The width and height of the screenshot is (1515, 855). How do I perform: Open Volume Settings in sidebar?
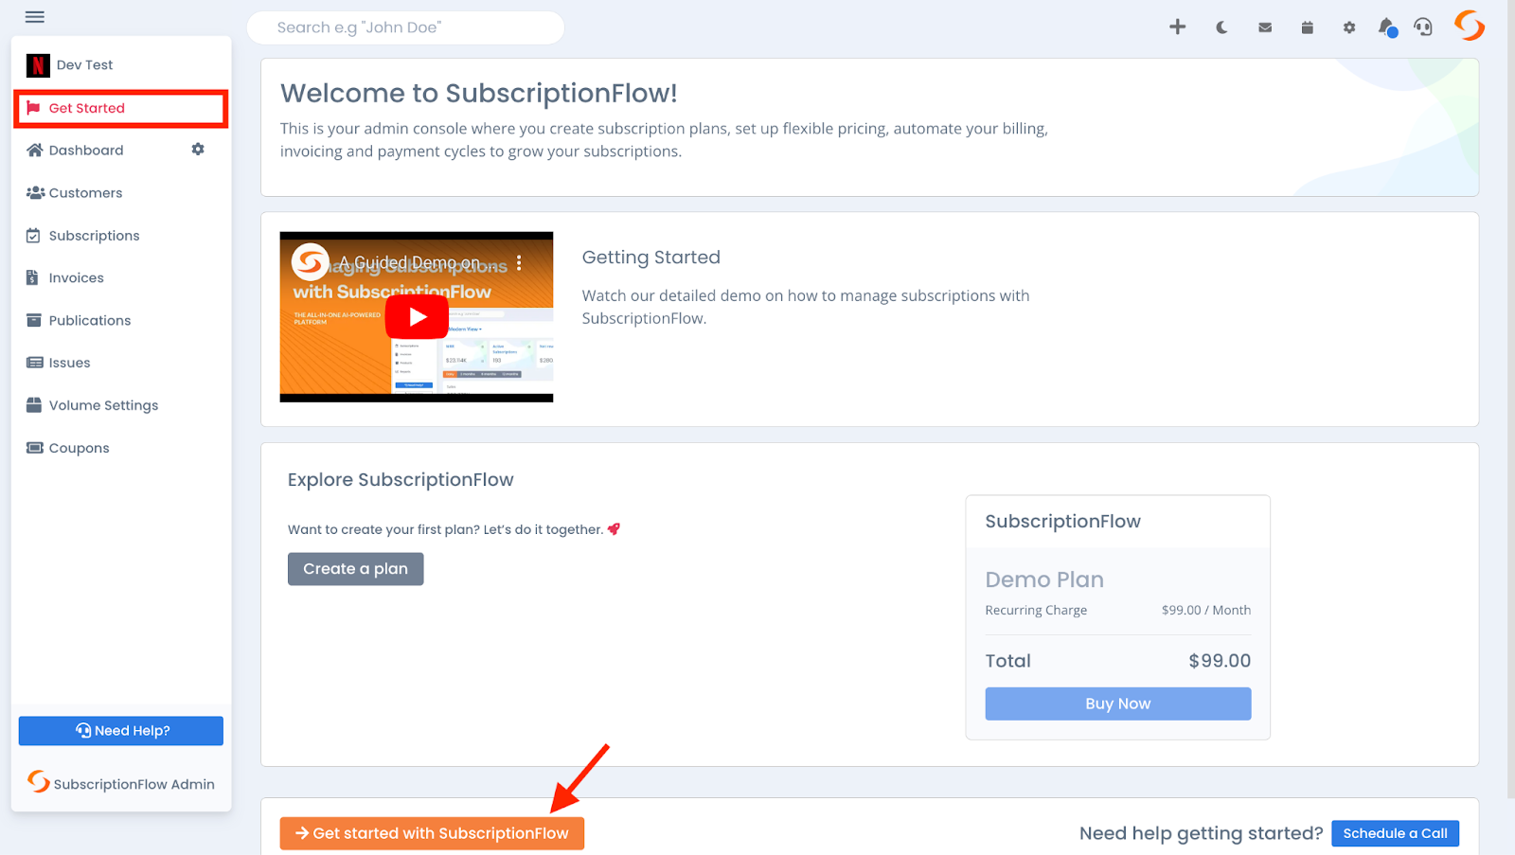(x=121, y=405)
